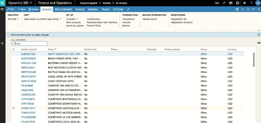Open in Microsoft Office icon
The width and height of the screenshot is (261, 123).
[x=237, y=9]
